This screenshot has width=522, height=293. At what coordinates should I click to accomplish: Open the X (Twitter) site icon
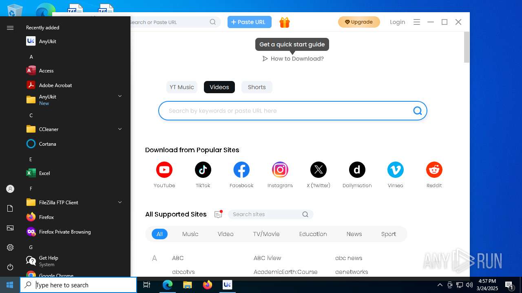coord(319,170)
